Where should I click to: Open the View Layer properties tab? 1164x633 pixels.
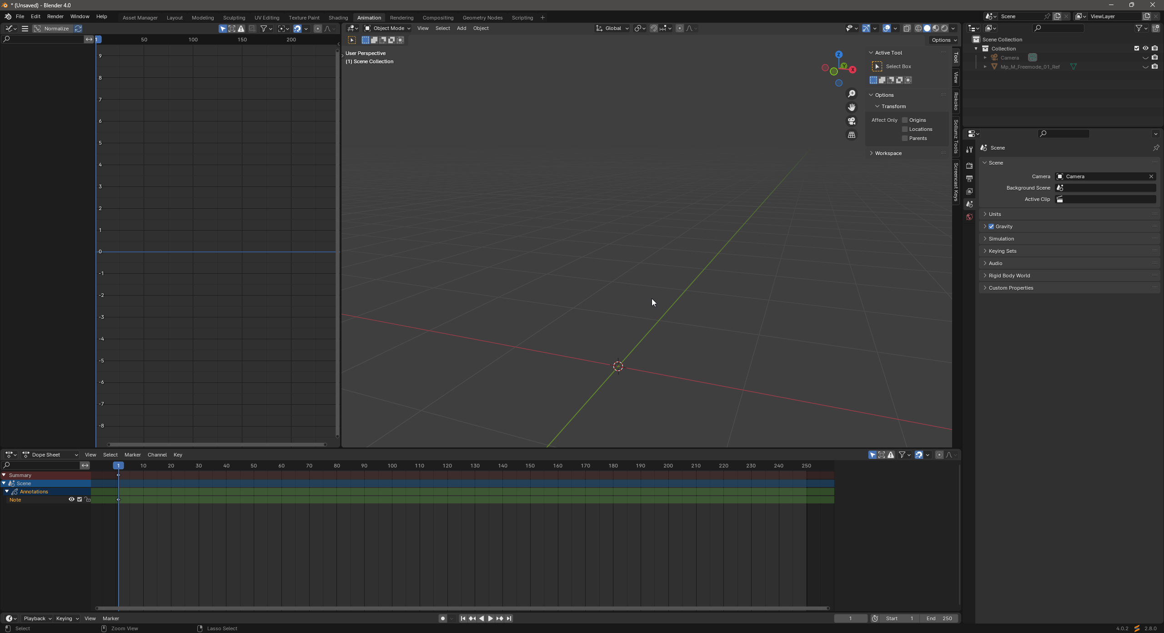pyautogui.click(x=969, y=191)
